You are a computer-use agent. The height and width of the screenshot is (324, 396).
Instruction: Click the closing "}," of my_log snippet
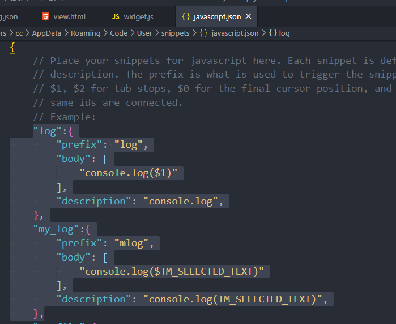39,314
